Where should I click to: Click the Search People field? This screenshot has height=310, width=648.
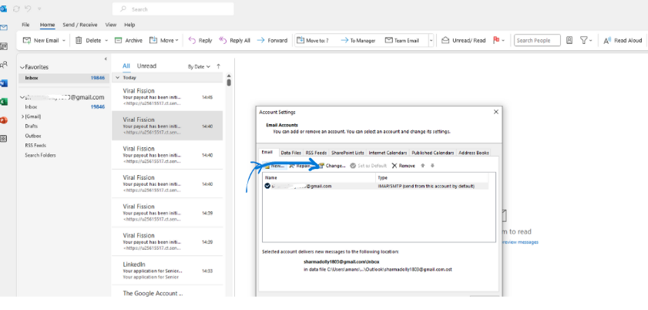click(x=537, y=41)
